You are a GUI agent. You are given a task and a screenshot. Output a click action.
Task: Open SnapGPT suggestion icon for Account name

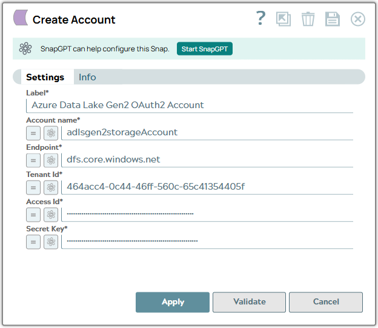click(51, 133)
